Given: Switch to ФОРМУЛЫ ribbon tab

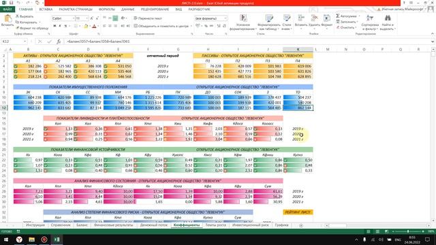Looking at the screenshot, I should point(107,9).
